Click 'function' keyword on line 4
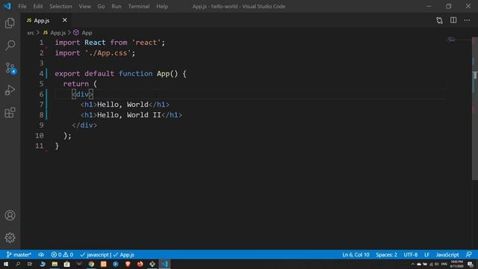The image size is (478, 269). pos(136,73)
